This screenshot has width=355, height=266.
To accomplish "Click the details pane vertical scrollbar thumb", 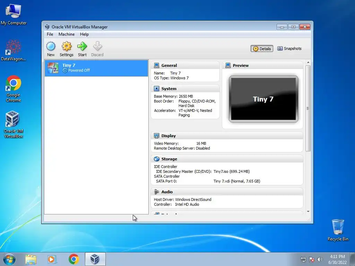I will (308, 108).
